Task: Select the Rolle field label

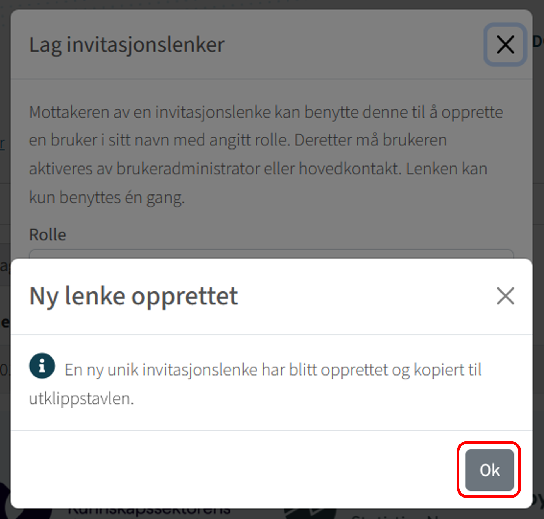Action: coord(48,235)
